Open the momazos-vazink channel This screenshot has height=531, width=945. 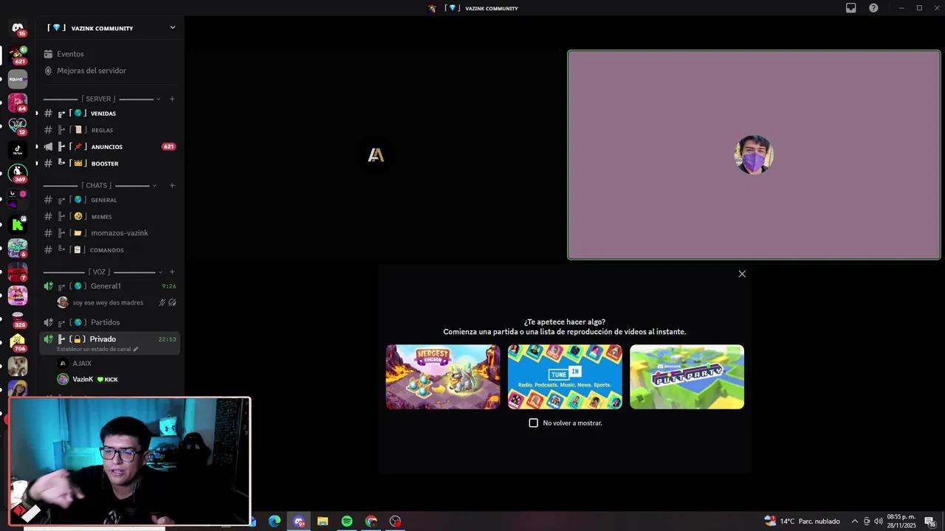point(111,233)
